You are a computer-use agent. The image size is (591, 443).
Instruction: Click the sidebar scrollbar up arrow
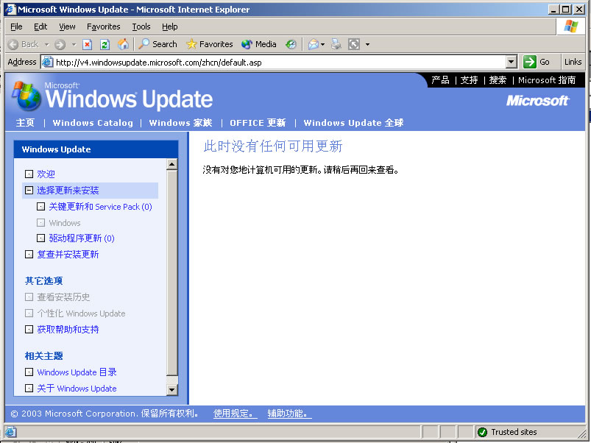[172, 164]
